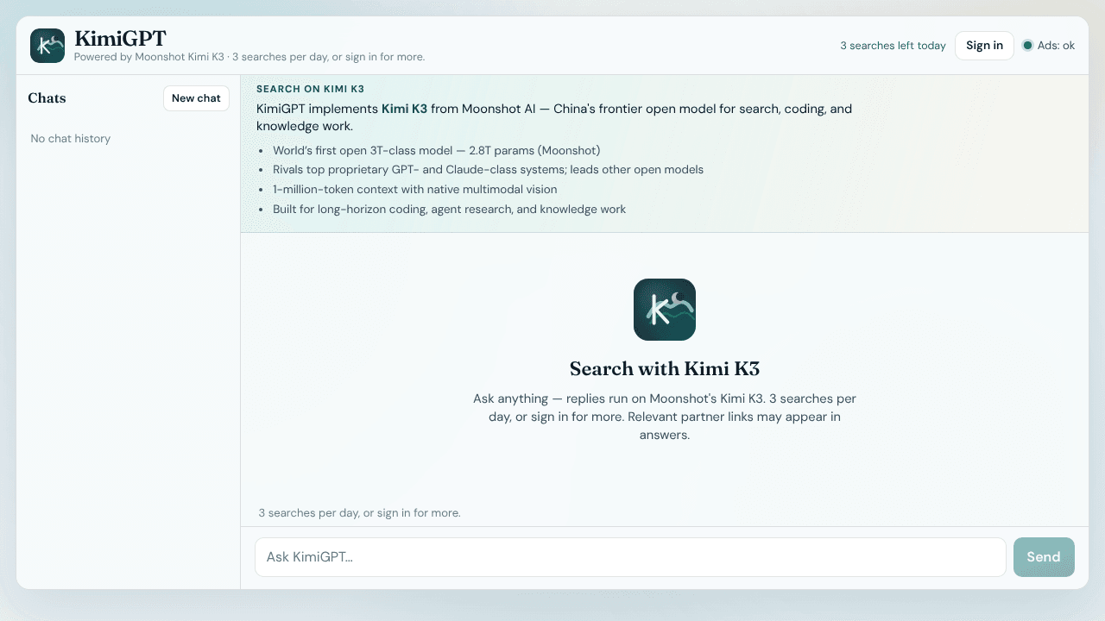Click the KimiGPT logo icon in header
Image resolution: width=1105 pixels, height=621 pixels.
47,46
